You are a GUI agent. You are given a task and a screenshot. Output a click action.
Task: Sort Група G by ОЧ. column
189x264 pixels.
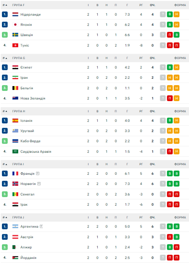click(152, 58)
